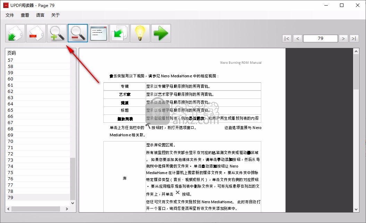Select page 79 in the page list
The image size is (366, 223).
37,198
